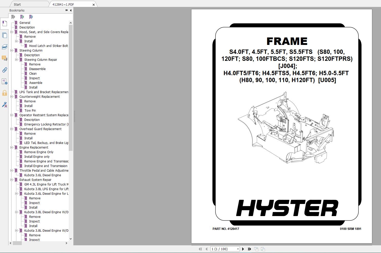The height and width of the screenshot is (253, 381).
Task: Go to Install Engine only bookmark
Action: pos(37,157)
